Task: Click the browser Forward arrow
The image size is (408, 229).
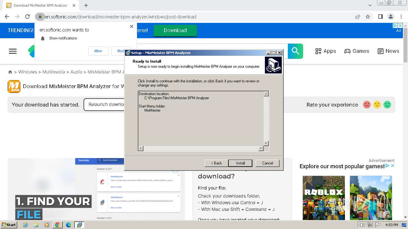Action: [x=17, y=17]
